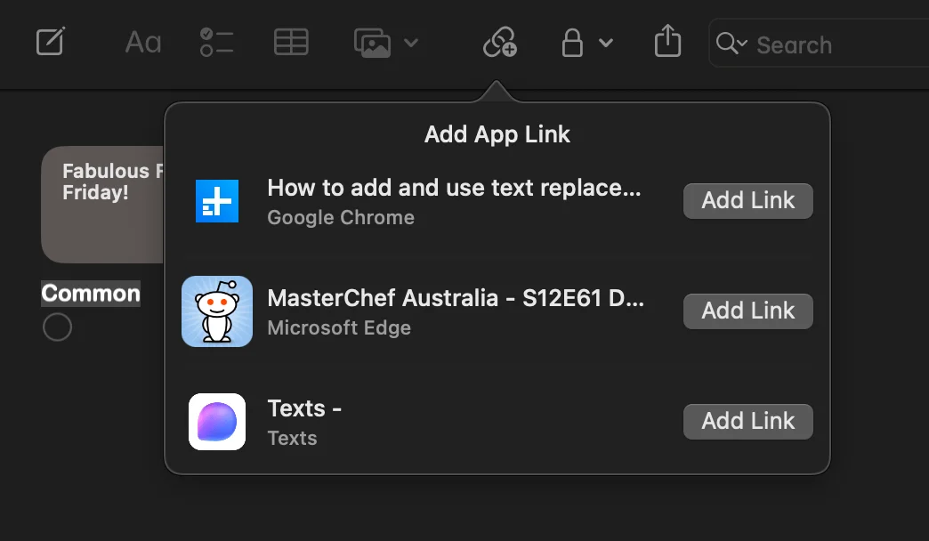
Task: Insert a table using the table icon
Action: coord(291,42)
